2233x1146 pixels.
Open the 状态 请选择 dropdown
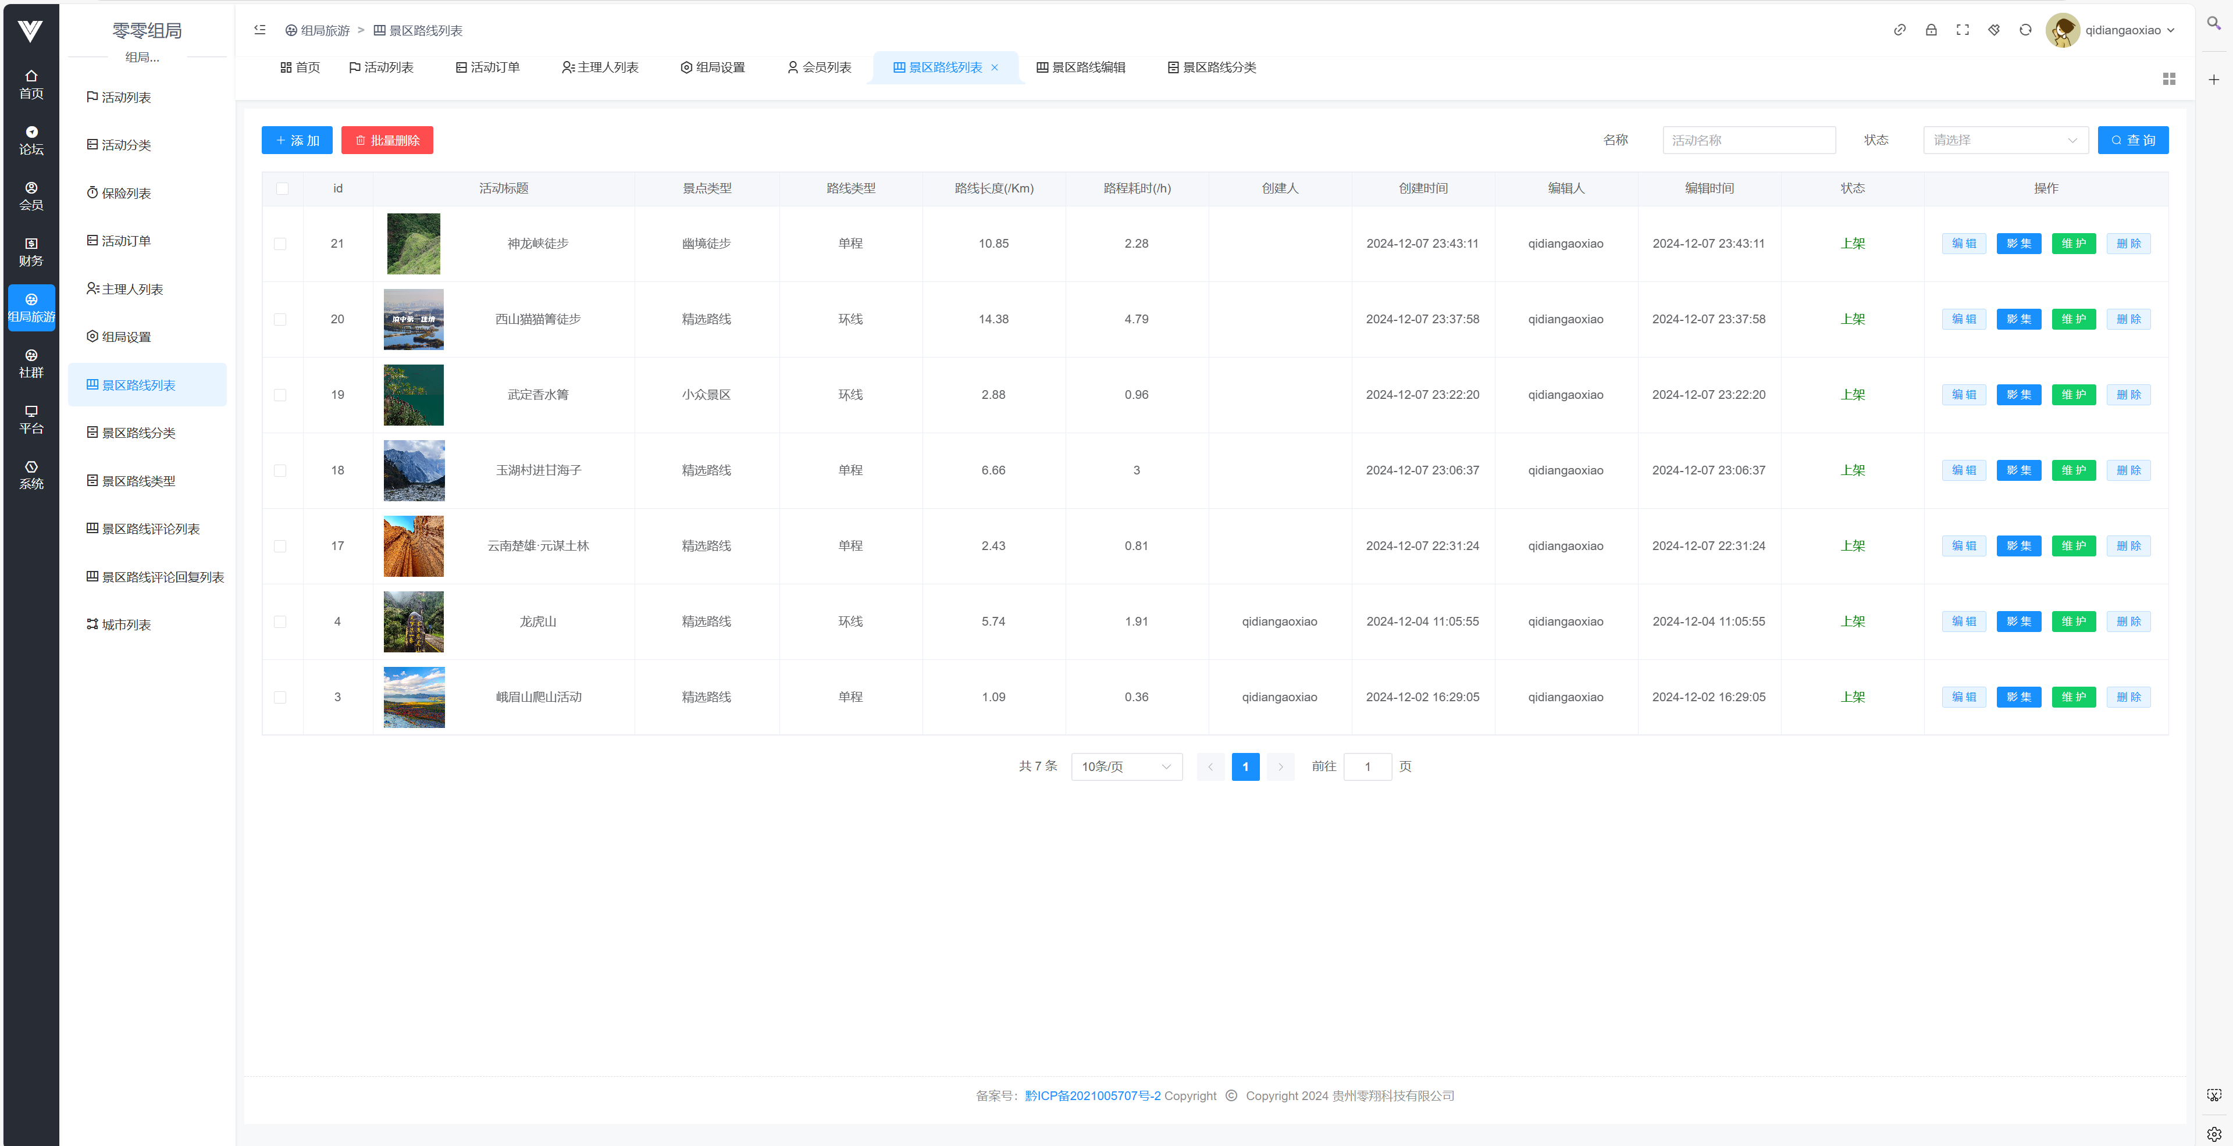(x=2004, y=140)
